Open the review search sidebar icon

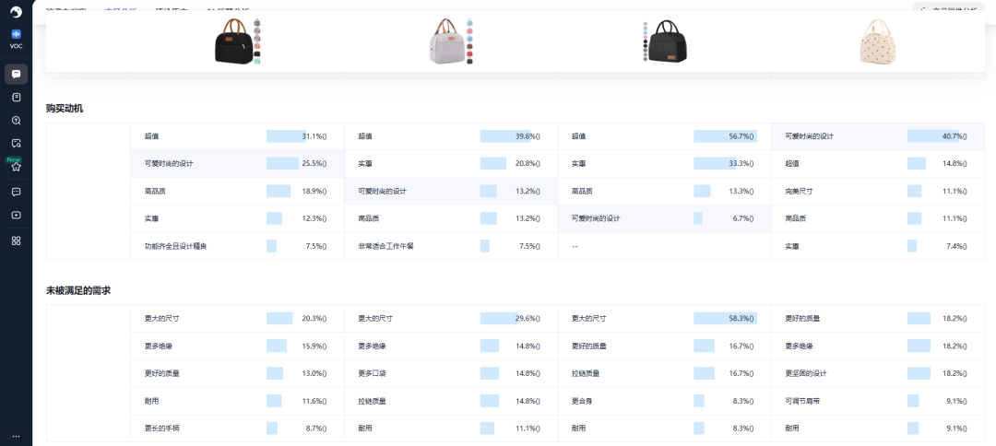[16, 143]
